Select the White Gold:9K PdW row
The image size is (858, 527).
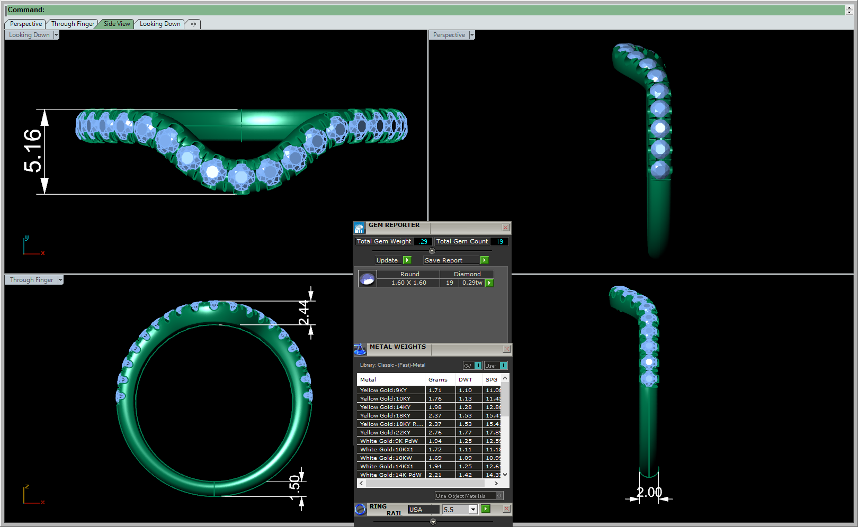(x=429, y=441)
